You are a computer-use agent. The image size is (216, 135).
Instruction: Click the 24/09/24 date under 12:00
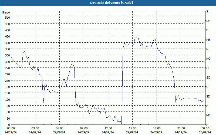point(108,132)
